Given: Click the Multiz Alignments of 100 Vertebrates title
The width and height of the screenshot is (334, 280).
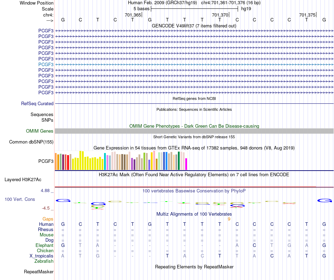Looking at the screenshot, I should coord(194,214).
